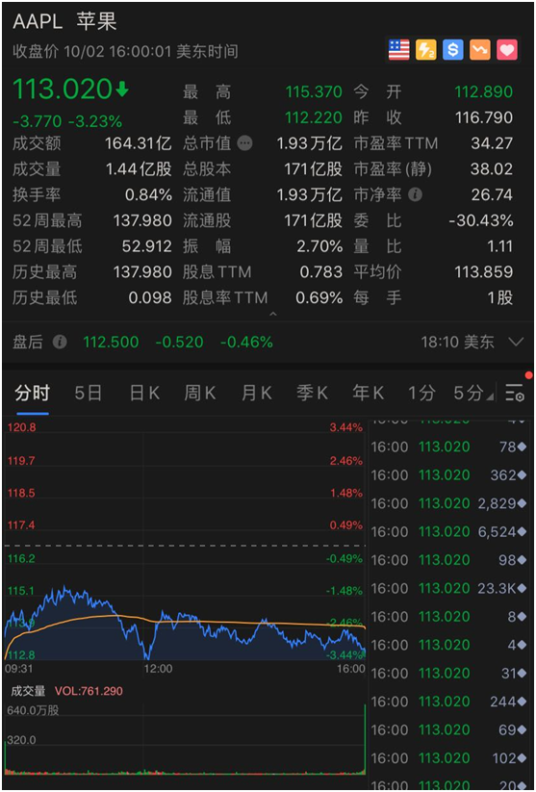Switch to the 日K tab
This screenshot has width=536, height=792.
[x=144, y=393]
